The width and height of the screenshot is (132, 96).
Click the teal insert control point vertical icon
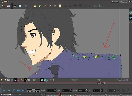[x=100, y=6]
